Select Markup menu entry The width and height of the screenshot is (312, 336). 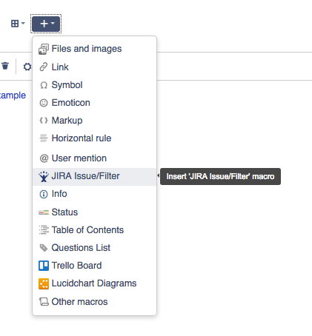tap(94, 121)
